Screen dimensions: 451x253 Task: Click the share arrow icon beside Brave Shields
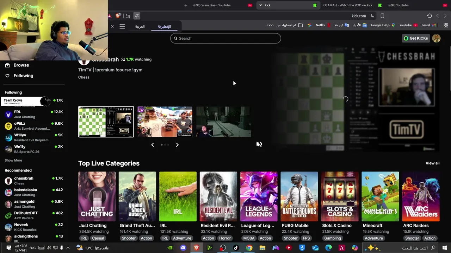128,16
